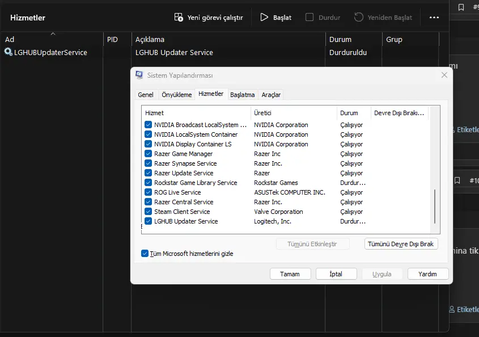The width and height of the screenshot is (479, 337).
Task: Click the Sistem Yapılandırması window icon
Action: 139,75
